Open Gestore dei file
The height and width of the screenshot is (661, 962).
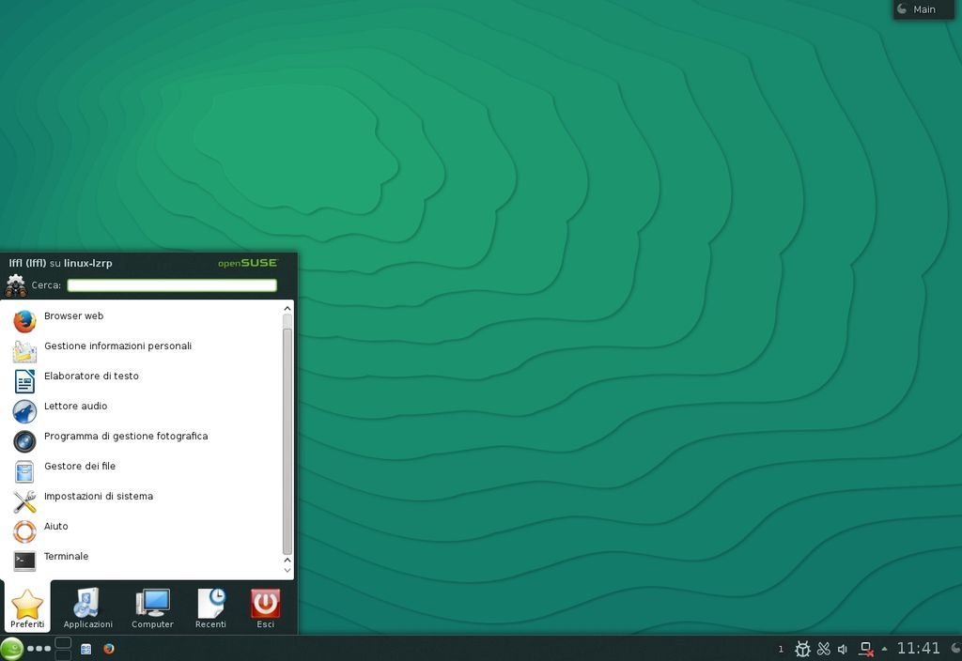(x=80, y=467)
